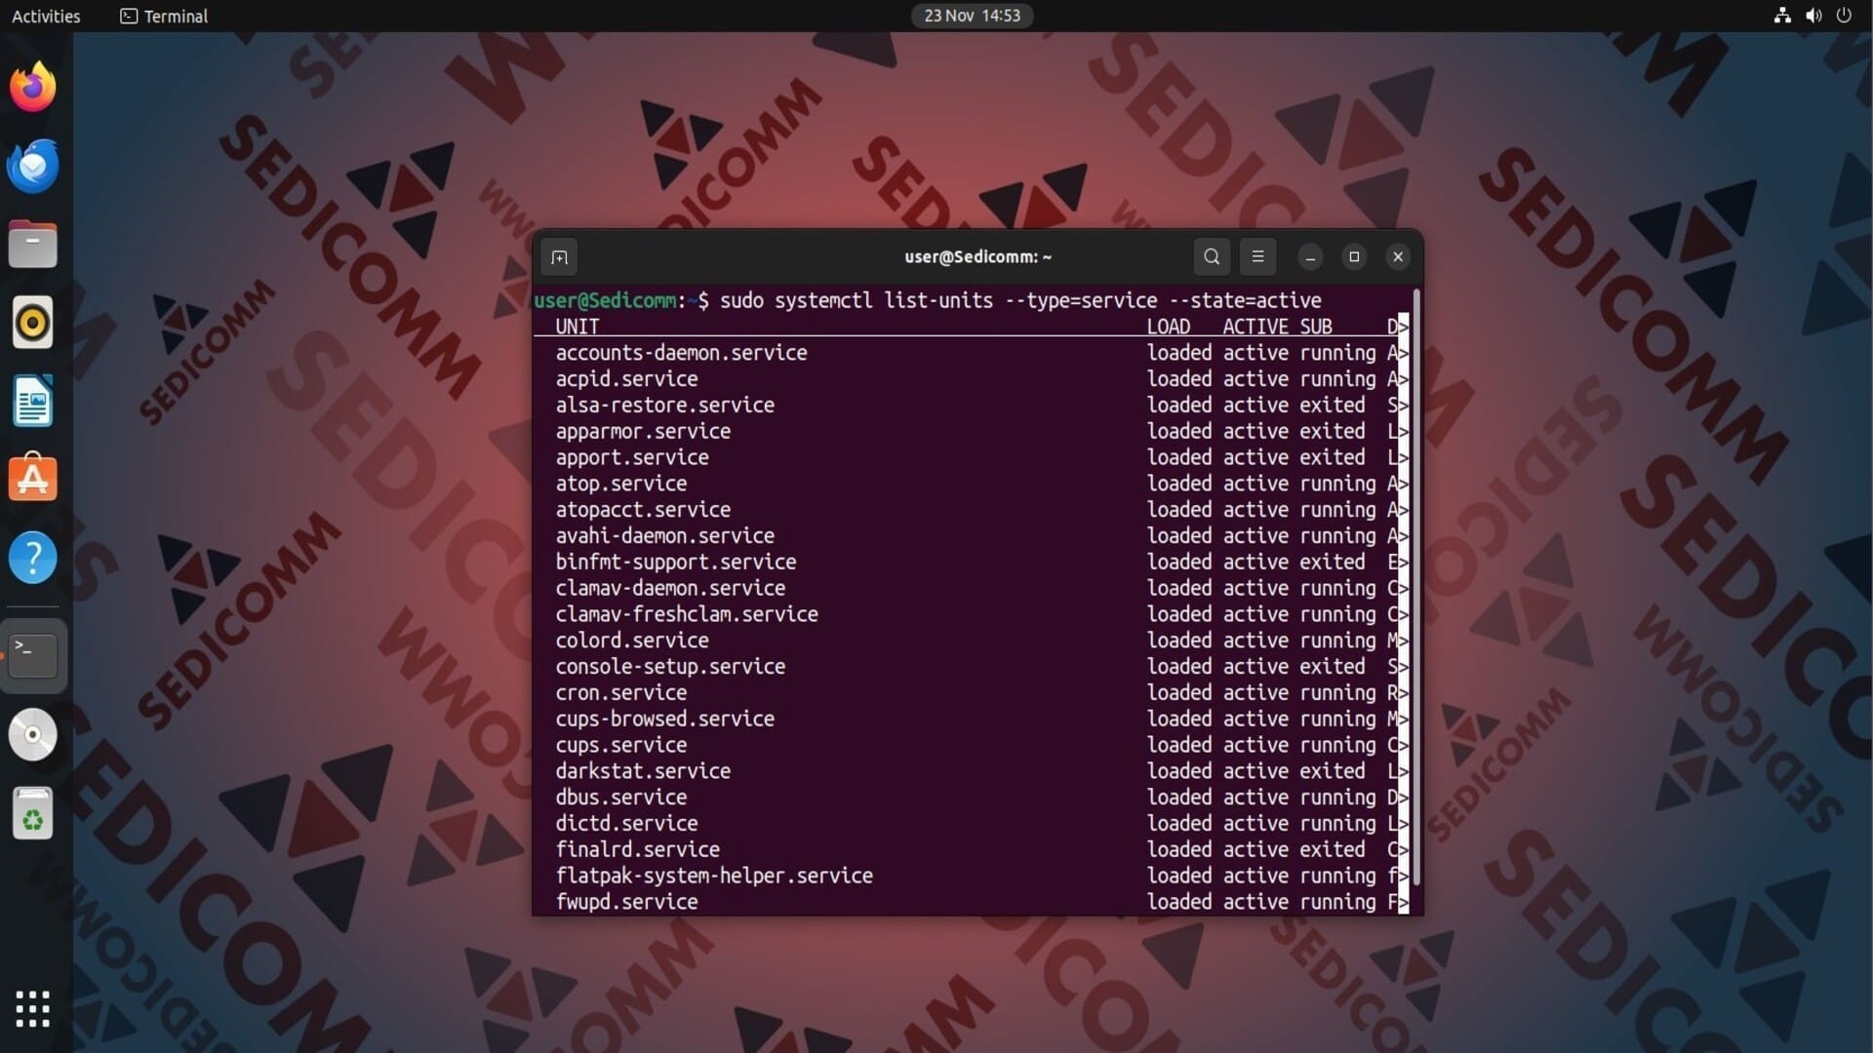Viewport: 1873px width, 1053px height.
Task: Open the Terminal app menu in the top bar
Action: pos(164,16)
